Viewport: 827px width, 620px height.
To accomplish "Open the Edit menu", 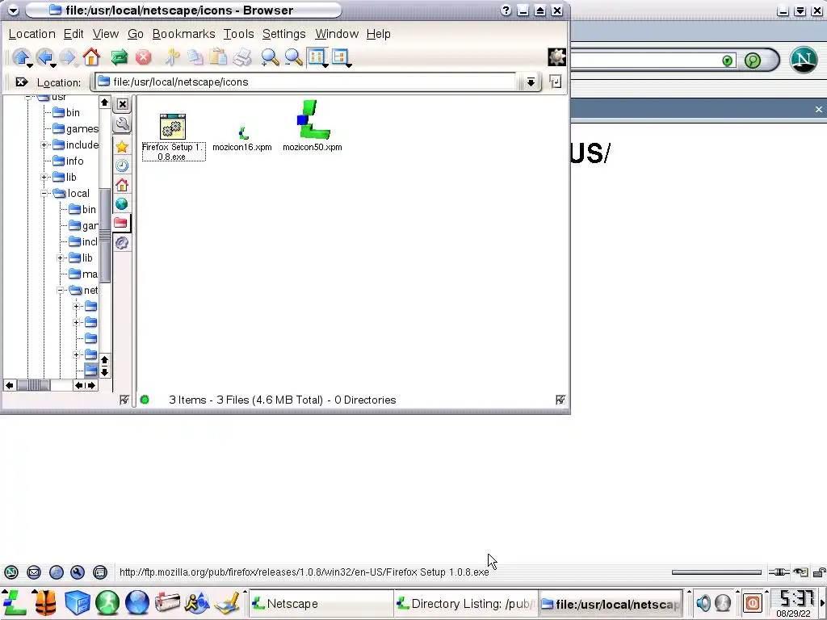I will pyautogui.click(x=73, y=34).
